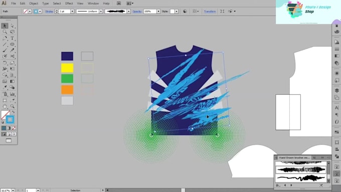341x192 pixels.
Task: Select the Symbol Sprayer tool
Action: point(5,94)
